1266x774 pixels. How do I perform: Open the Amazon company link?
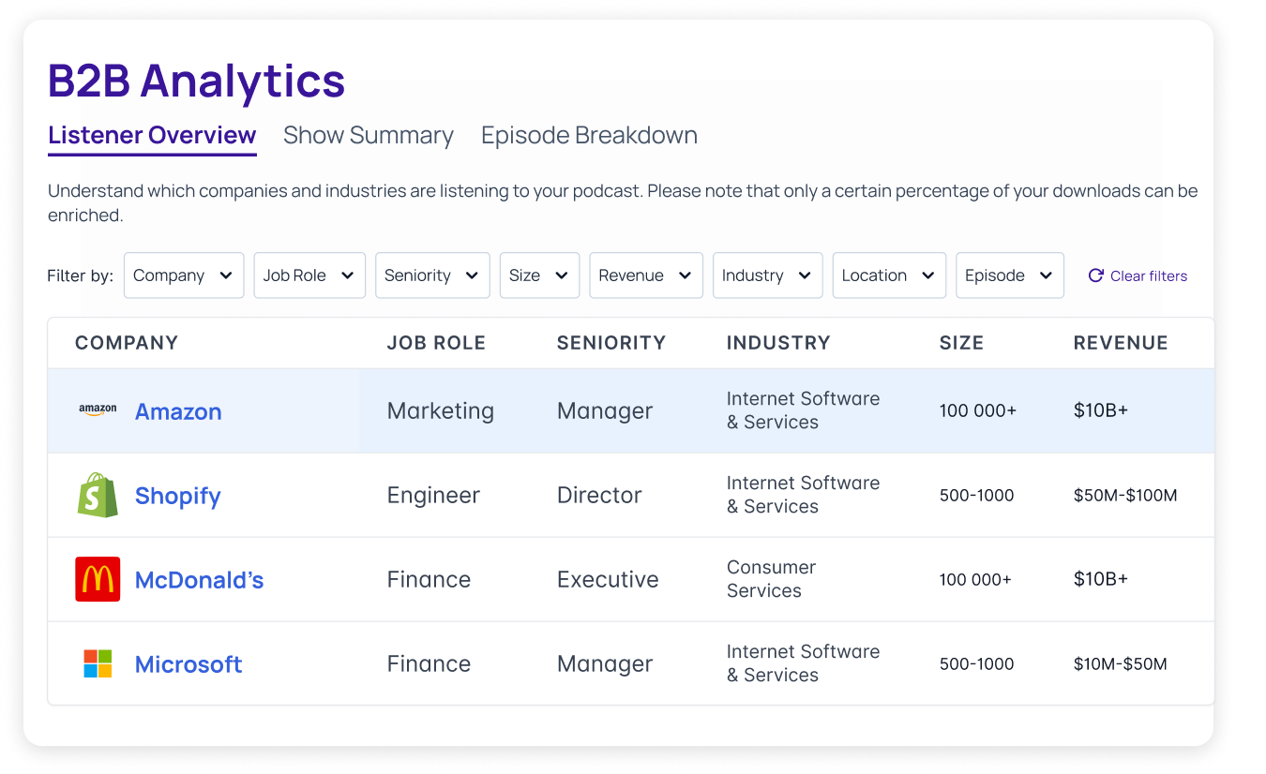178,411
